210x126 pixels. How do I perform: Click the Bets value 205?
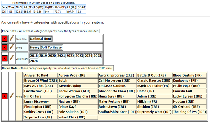pyautogui.click(x=4, y=12)
